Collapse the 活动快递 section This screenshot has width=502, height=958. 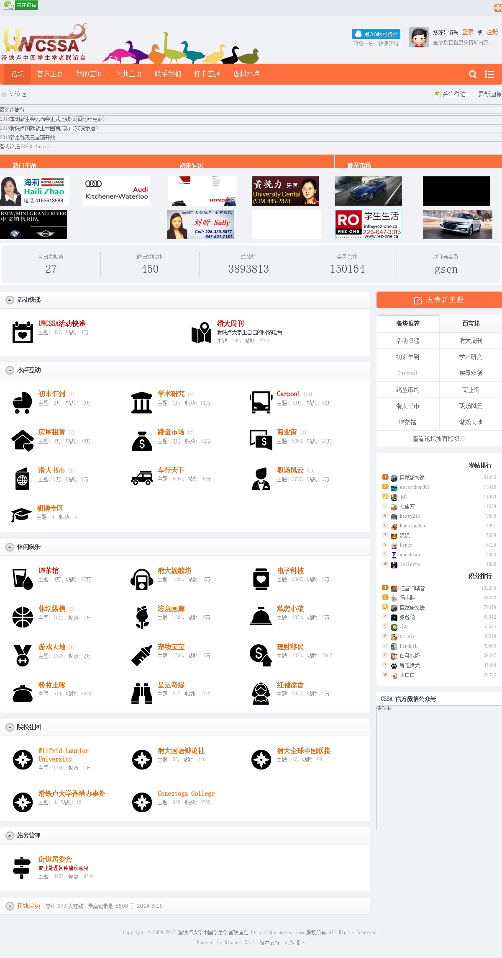pyautogui.click(x=10, y=300)
